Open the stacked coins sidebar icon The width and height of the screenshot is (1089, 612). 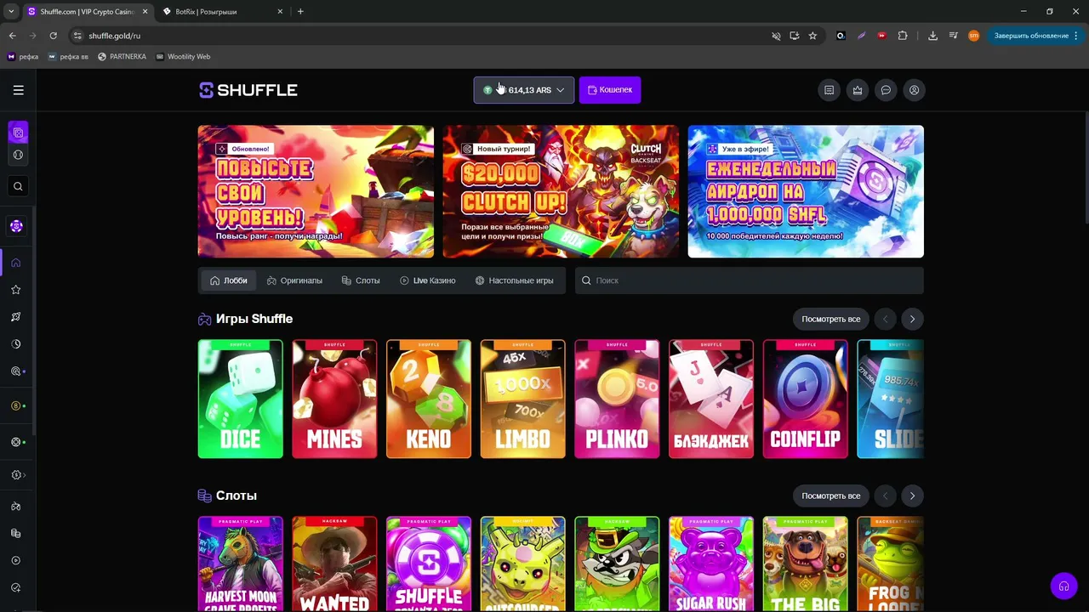[16, 534]
